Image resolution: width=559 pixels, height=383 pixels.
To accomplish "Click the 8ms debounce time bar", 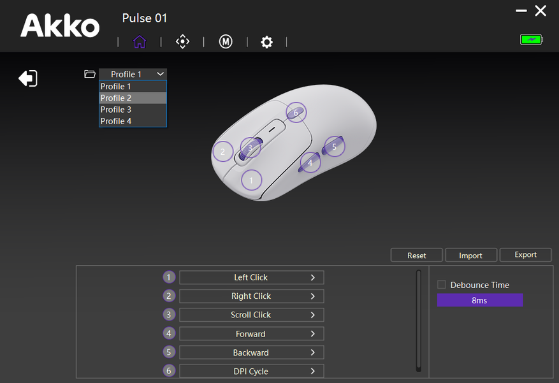I will pyautogui.click(x=479, y=300).
